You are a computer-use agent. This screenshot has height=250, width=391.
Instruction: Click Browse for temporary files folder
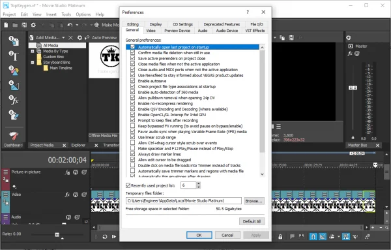(x=254, y=201)
